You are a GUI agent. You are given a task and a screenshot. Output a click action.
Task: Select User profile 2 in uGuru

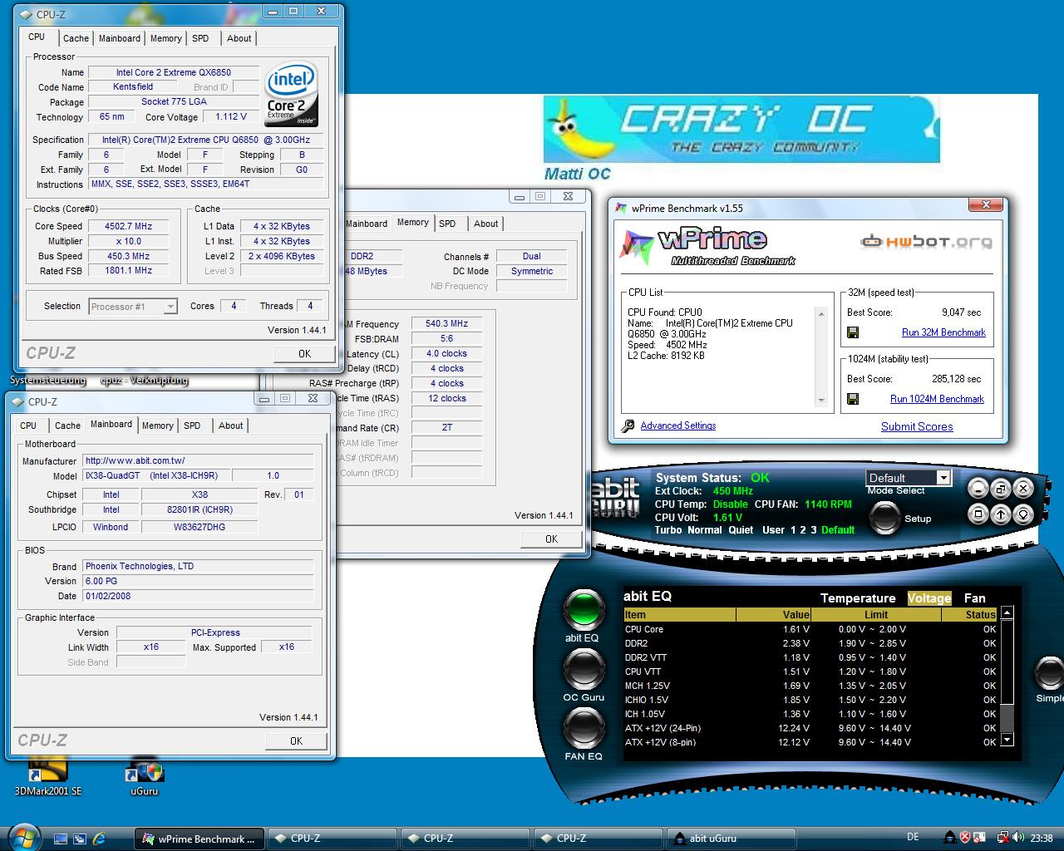(x=803, y=529)
